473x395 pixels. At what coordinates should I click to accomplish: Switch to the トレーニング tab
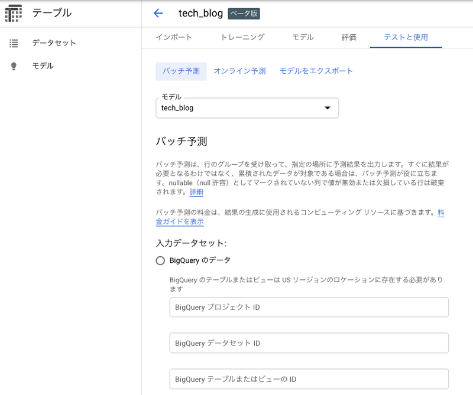pyautogui.click(x=242, y=37)
